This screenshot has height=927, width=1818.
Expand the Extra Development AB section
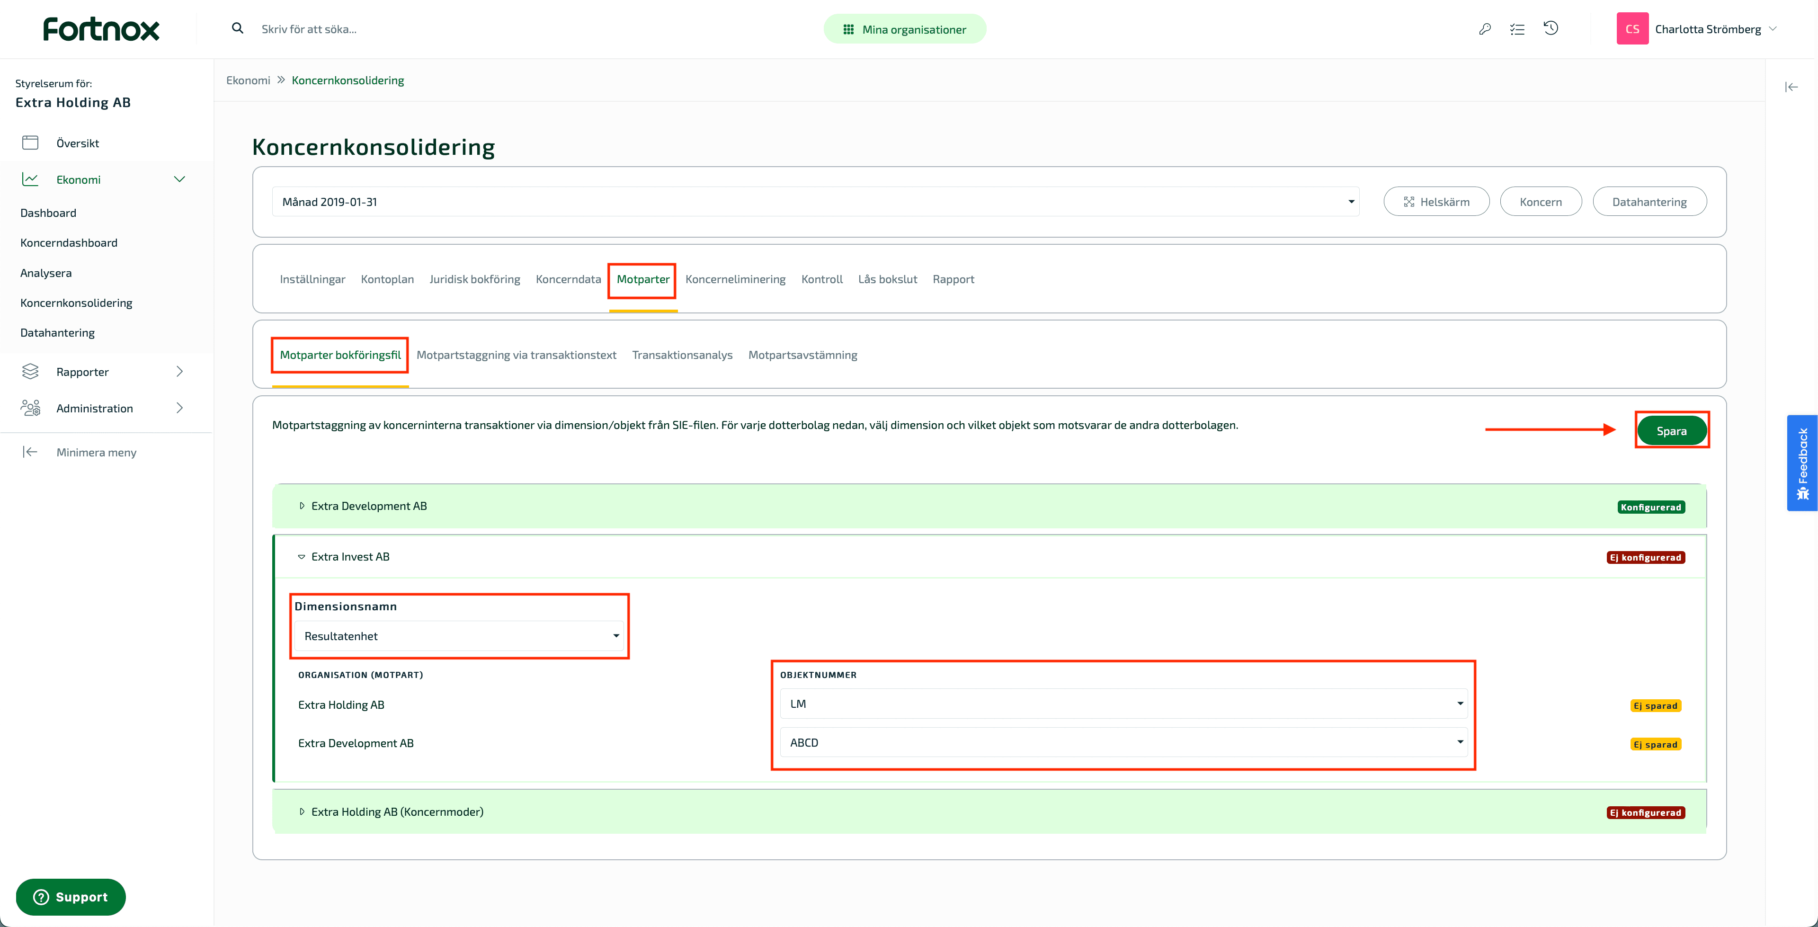[989, 506]
